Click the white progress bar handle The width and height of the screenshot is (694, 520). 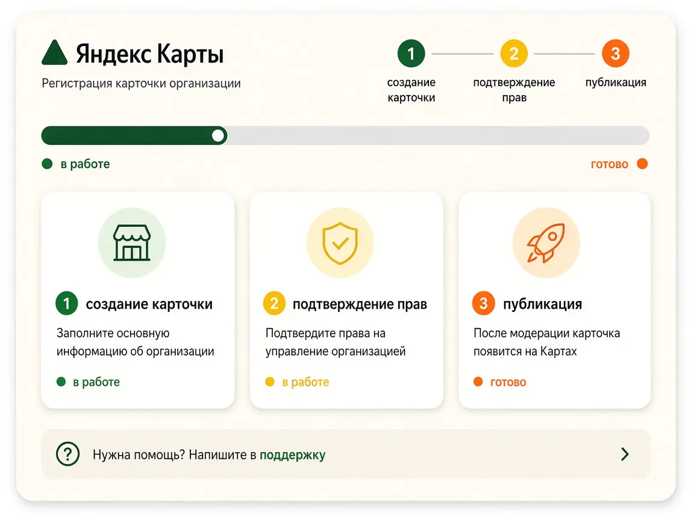(x=217, y=135)
